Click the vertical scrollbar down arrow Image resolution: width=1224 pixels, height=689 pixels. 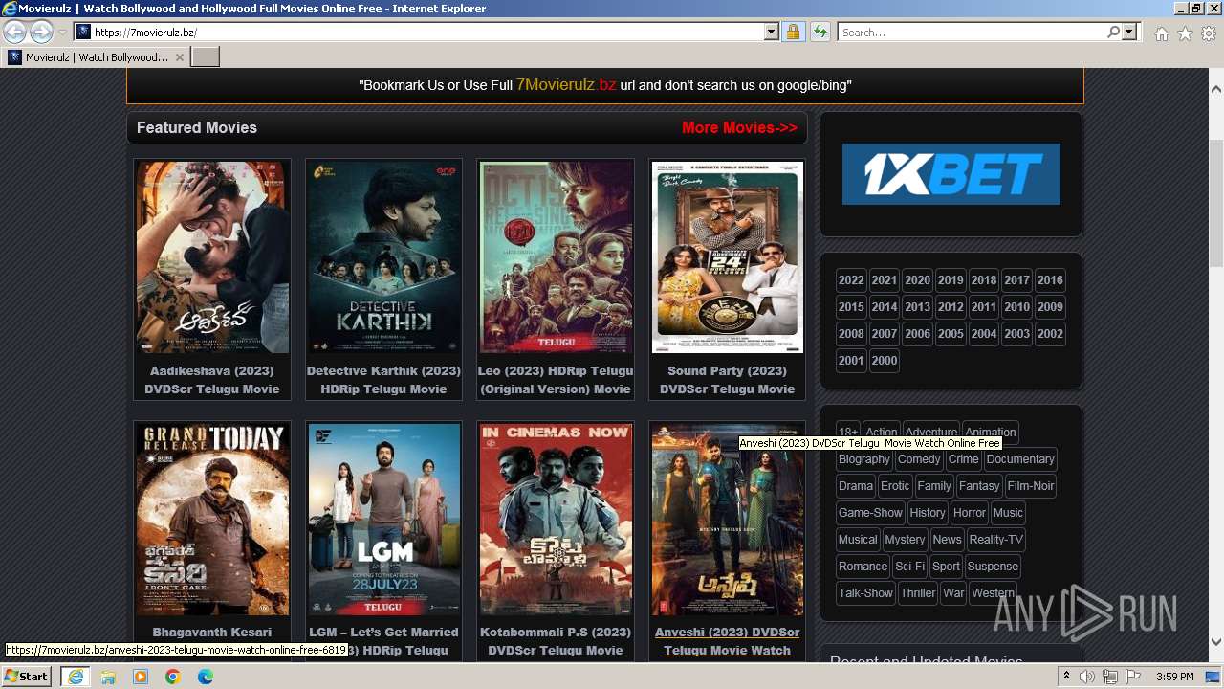pyautogui.click(x=1215, y=642)
